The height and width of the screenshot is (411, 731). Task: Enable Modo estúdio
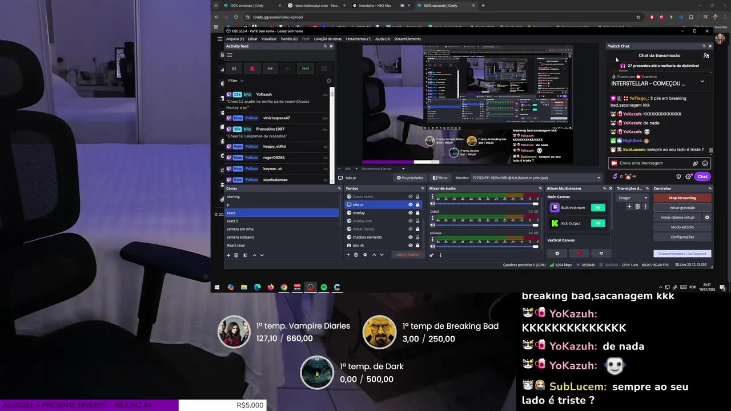[x=682, y=227]
